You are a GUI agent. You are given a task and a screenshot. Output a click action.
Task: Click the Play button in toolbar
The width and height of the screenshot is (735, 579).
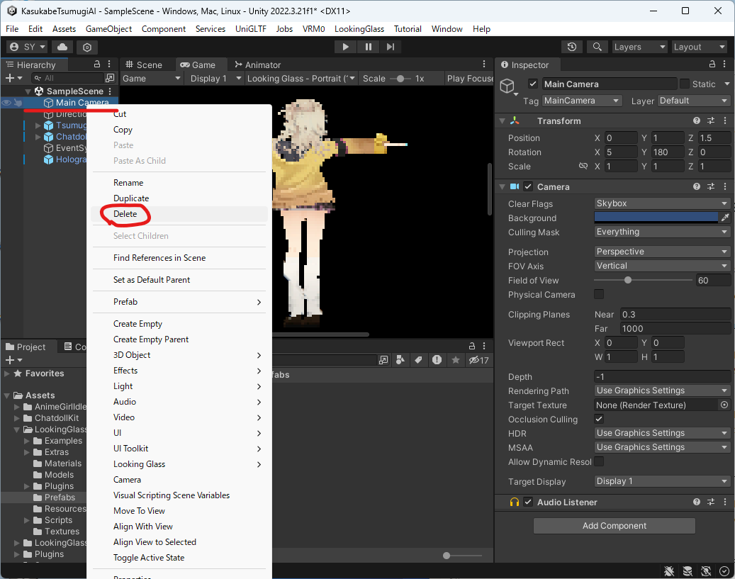click(345, 47)
